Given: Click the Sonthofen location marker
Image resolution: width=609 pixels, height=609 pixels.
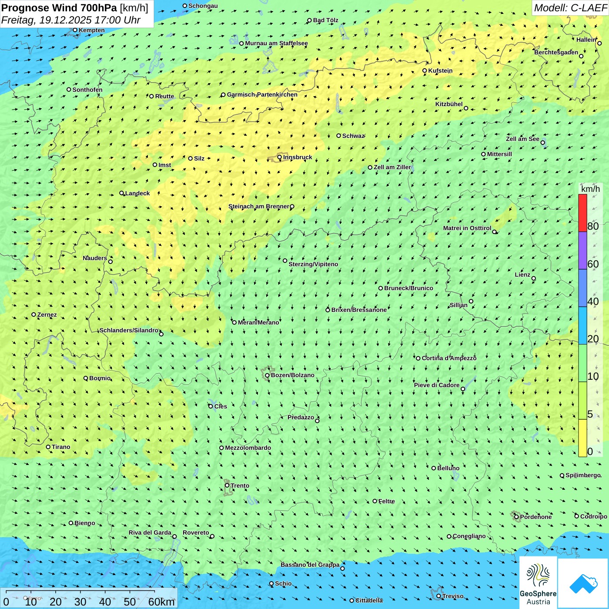Looking at the screenshot, I should coord(69,90).
